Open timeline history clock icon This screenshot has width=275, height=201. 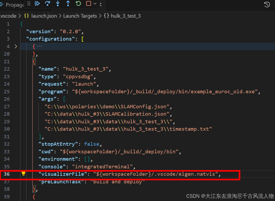tap(267, 4)
